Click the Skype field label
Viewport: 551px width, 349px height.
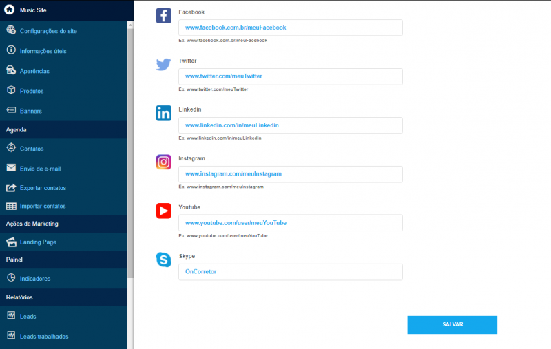click(187, 256)
